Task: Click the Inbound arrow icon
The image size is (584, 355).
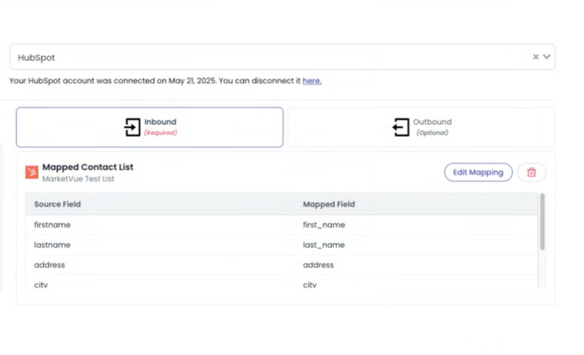Action: click(132, 127)
